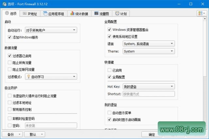Open the 默认 button dropdown arrow
The height and width of the screenshot is (139, 209).
pyautogui.click(x=42, y=134)
